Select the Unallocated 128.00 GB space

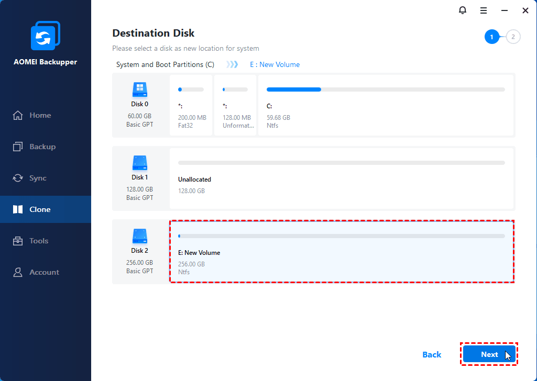[x=342, y=178]
